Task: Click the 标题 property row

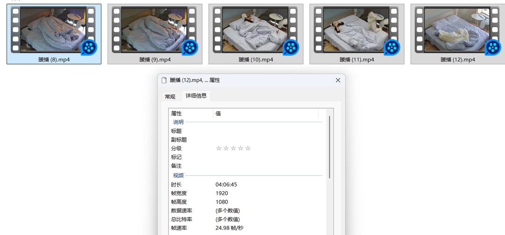Action: pyautogui.click(x=247, y=131)
